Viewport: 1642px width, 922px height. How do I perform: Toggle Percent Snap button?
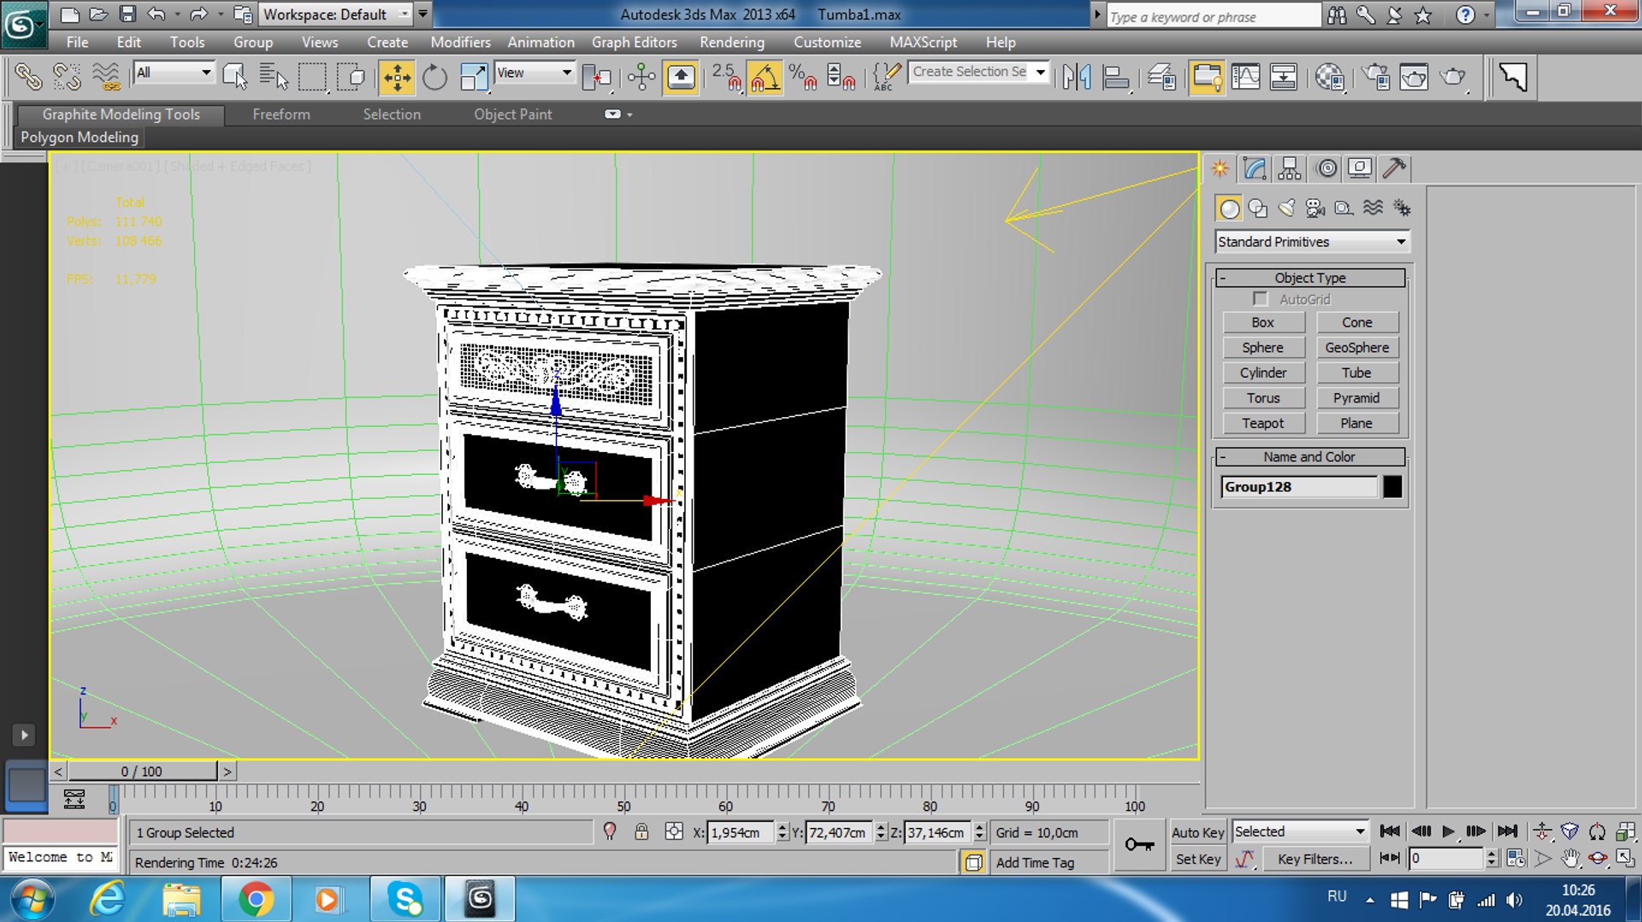[x=802, y=77]
